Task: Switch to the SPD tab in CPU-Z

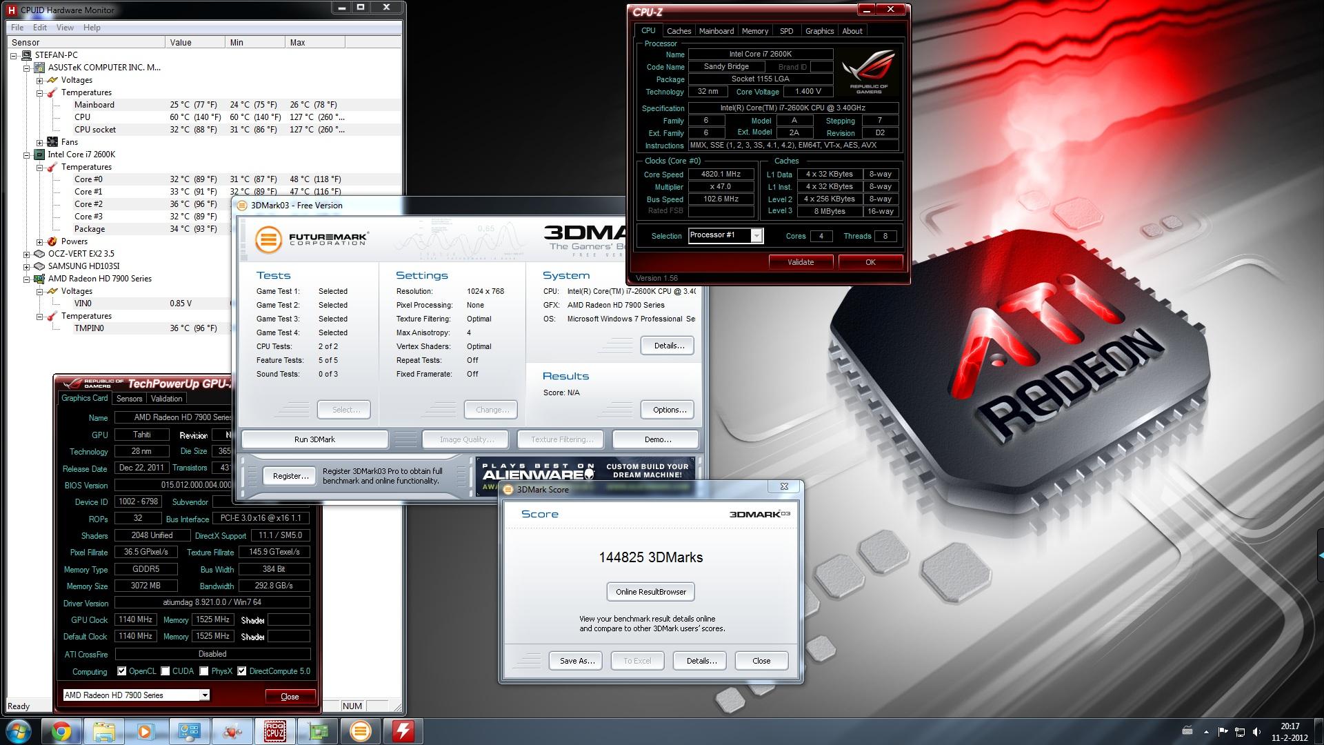Action: (x=786, y=31)
